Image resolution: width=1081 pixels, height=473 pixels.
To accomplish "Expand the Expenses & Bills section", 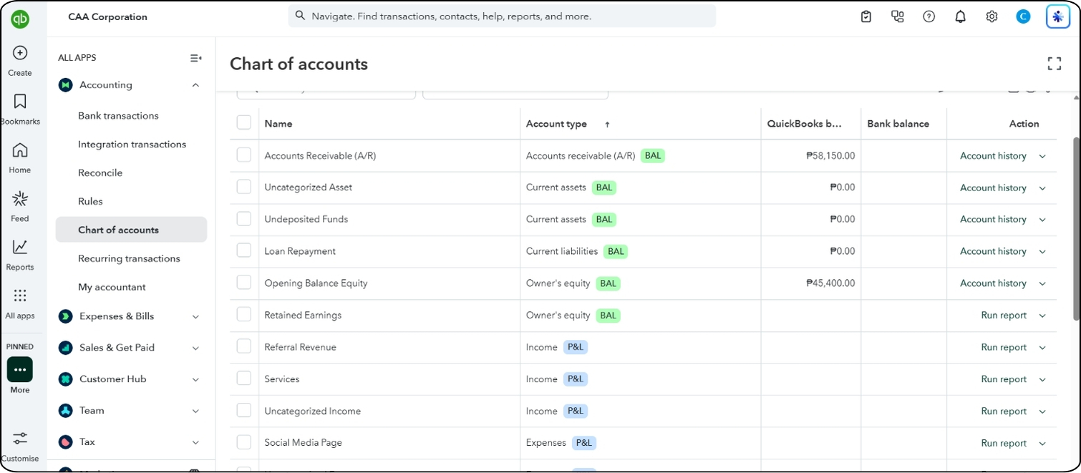I will (195, 316).
